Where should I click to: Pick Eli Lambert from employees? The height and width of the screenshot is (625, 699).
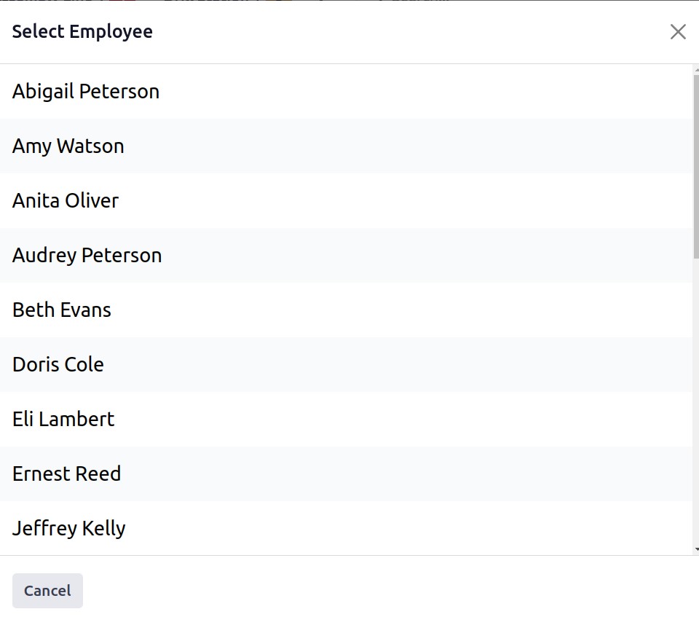pos(347,420)
